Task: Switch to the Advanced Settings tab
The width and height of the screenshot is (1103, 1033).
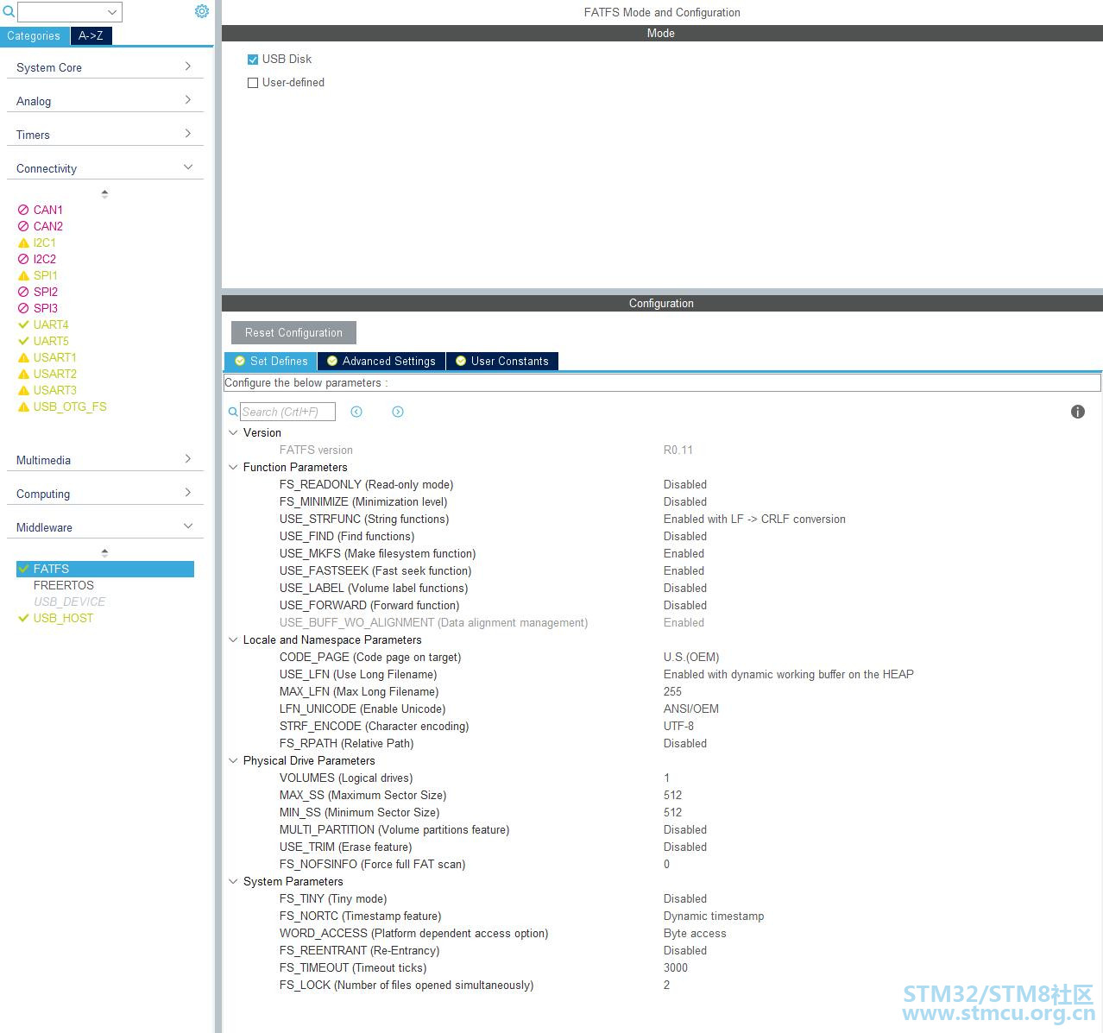Action: click(381, 361)
